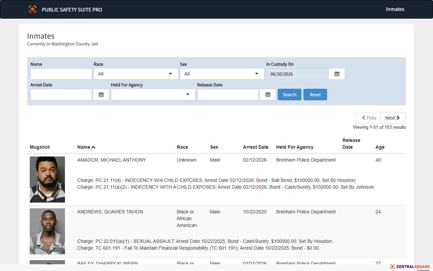Click the Public Safety Suite Pro logo icon
The height and width of the screenshot is (271, 433).
tap(32, 9)
